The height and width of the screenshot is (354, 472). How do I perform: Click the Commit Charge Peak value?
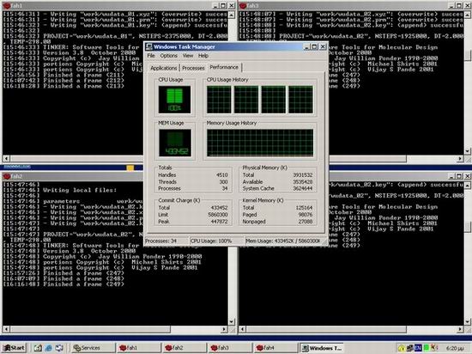click(220, 222)
